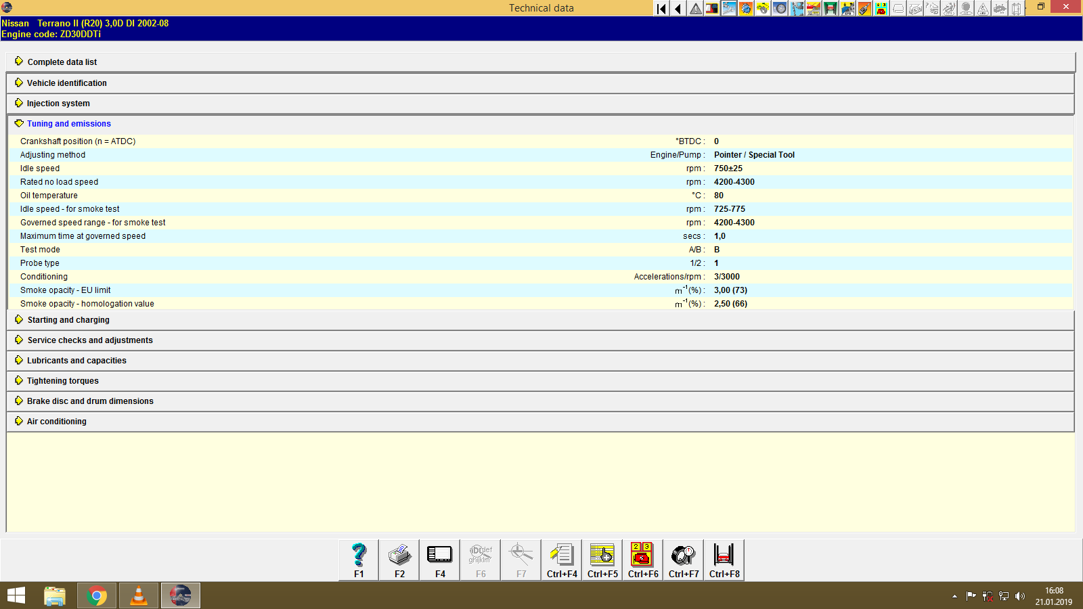Viewport: 1083px width, 609px height.
Task: Open the Complete data list
Action: coord(62,62)
